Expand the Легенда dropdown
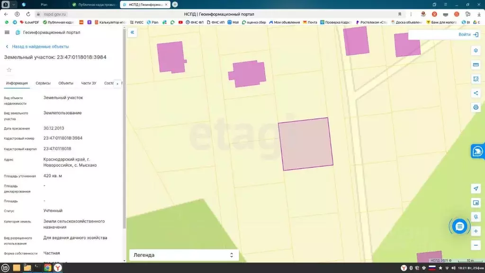Viewport: 485px width, 273px height. 184,255
